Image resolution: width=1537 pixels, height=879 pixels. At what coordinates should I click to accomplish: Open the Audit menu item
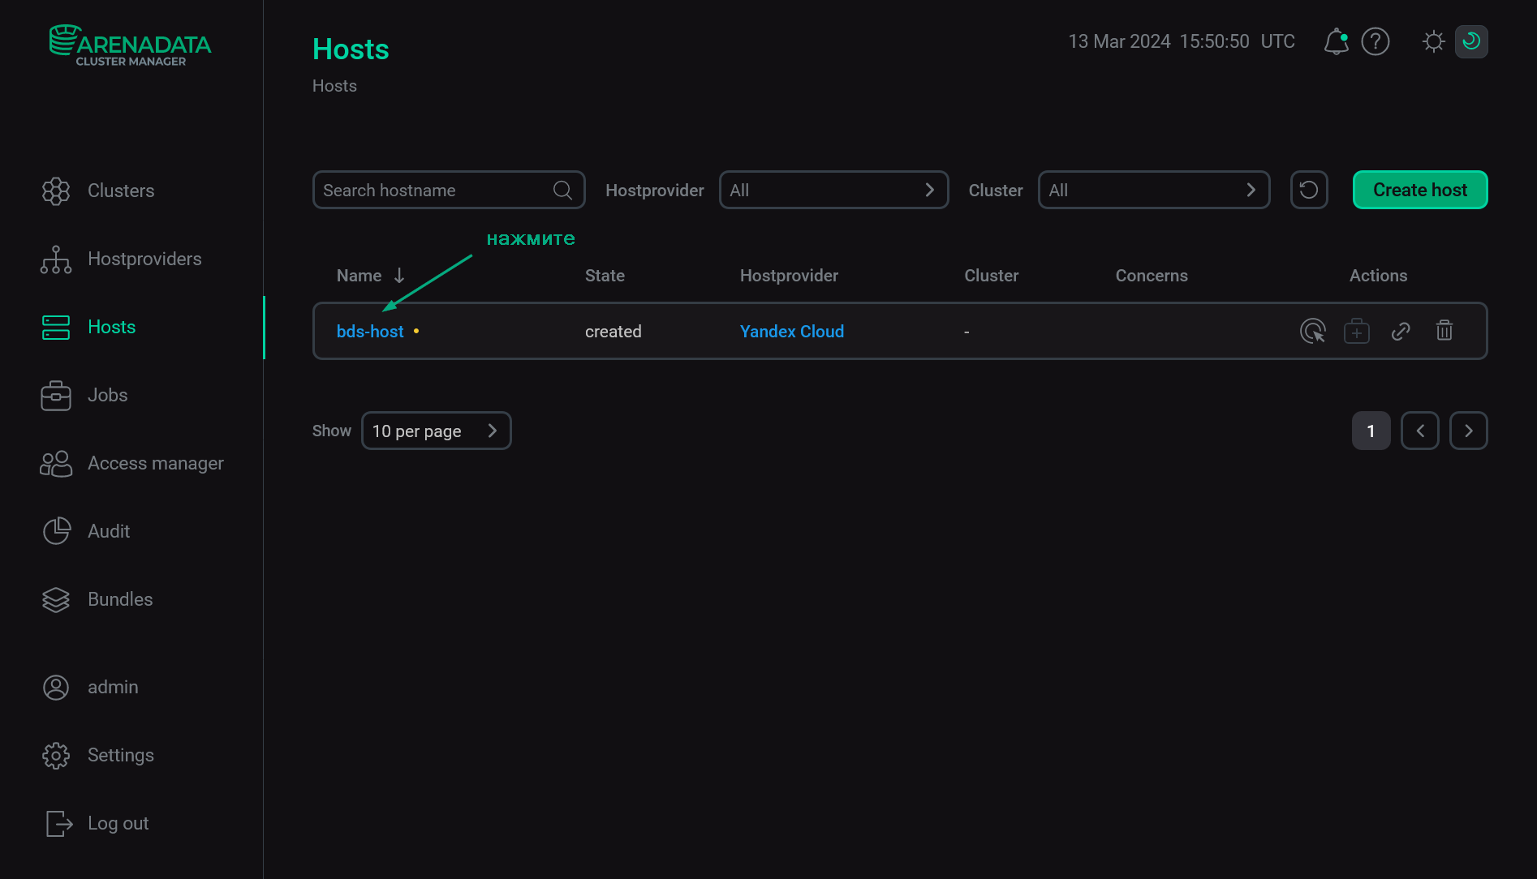109,531
